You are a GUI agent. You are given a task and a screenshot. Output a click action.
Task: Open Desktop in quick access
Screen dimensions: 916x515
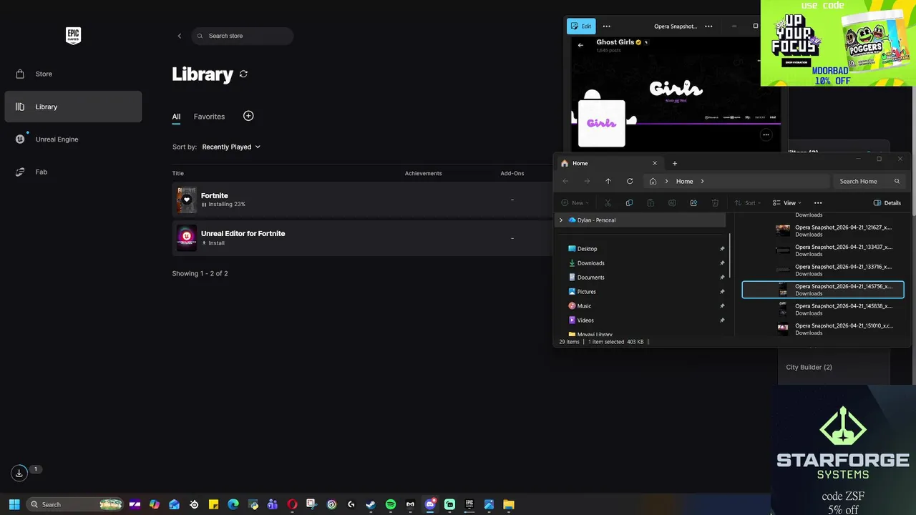587,249
